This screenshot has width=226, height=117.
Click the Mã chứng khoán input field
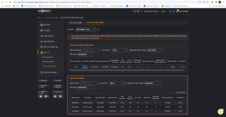pos(91,50)
